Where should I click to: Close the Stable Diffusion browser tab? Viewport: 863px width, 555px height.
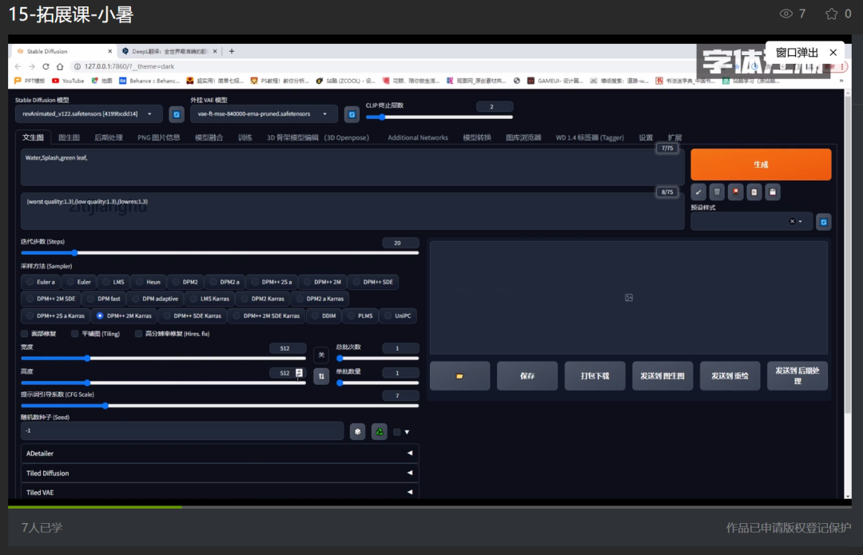[x=109, y=51]
